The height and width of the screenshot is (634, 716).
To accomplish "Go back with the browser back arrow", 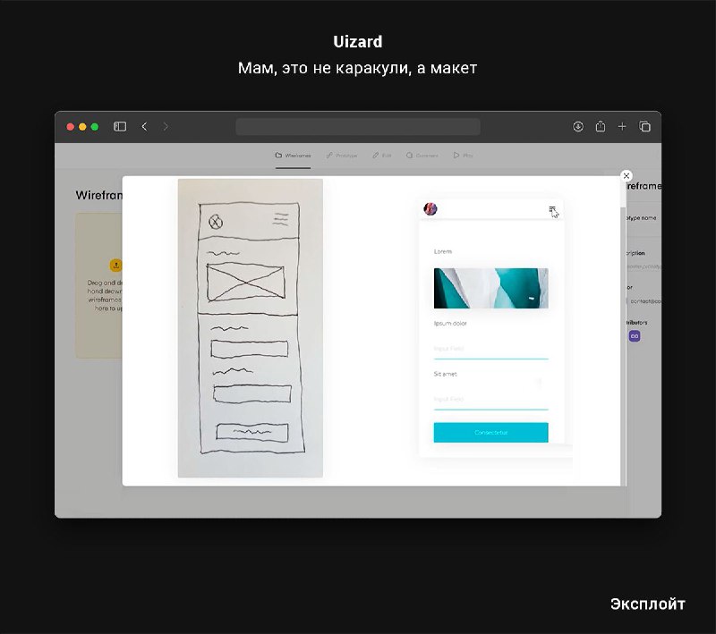I will [x=144, y=127].
